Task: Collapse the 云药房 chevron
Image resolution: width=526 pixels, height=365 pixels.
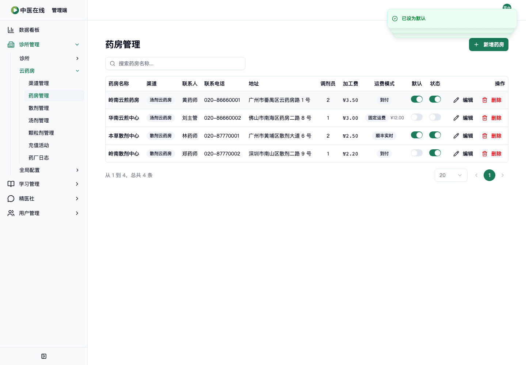Action: (x=77, y=71)
